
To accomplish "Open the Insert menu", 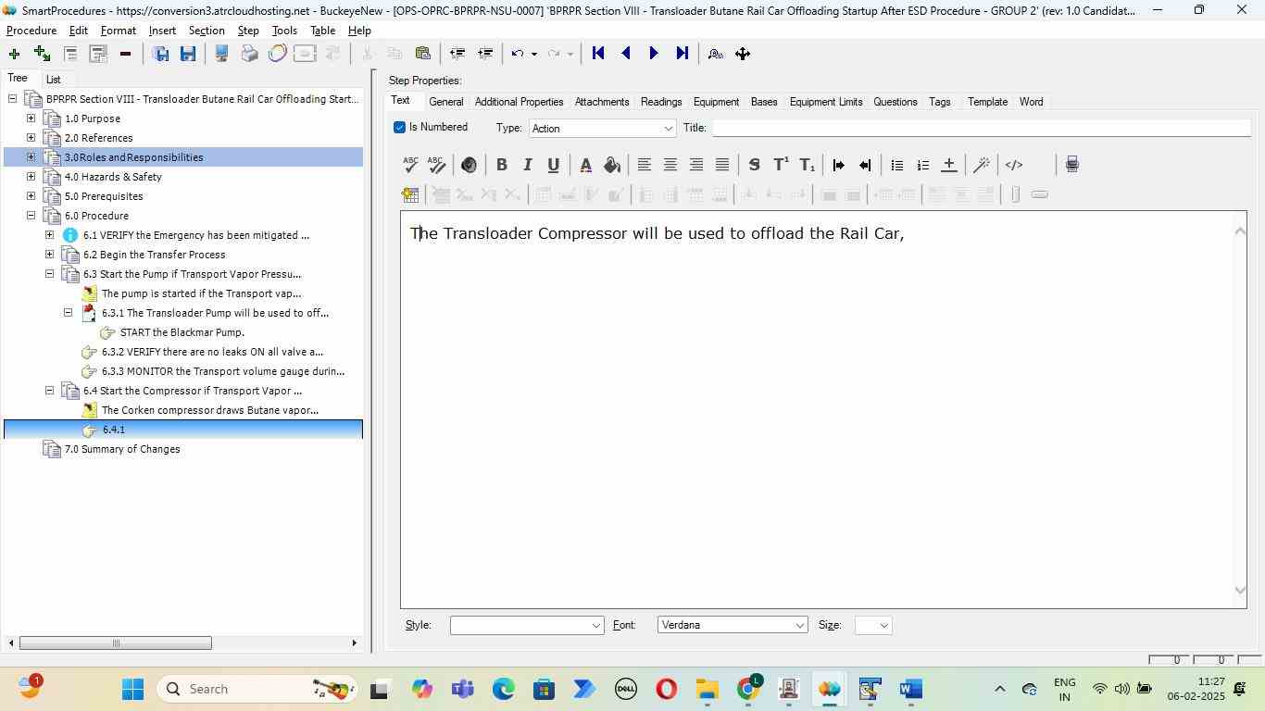I will coord(162,31).
